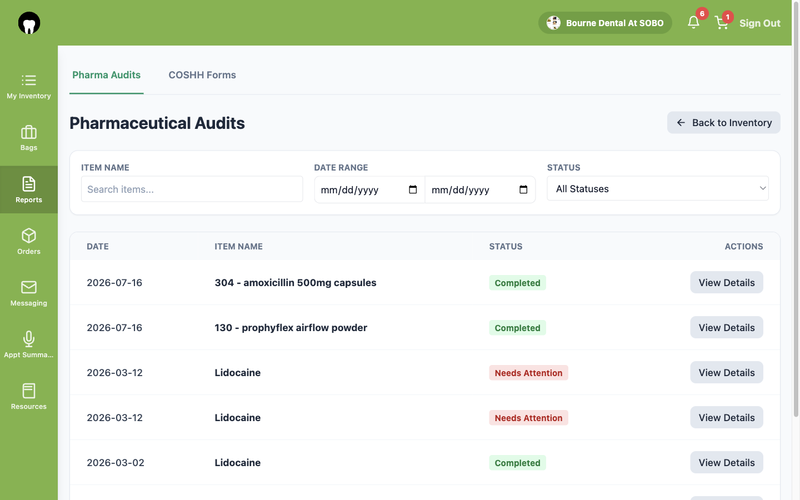
Task: Click the tooth logo icon
Action: (29, 23)
